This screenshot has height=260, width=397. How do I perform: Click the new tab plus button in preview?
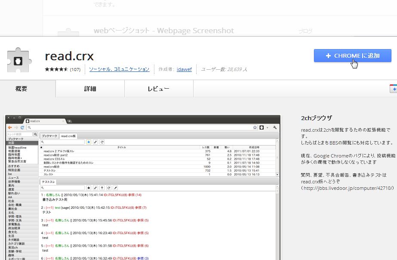click(x=69, y=121)
